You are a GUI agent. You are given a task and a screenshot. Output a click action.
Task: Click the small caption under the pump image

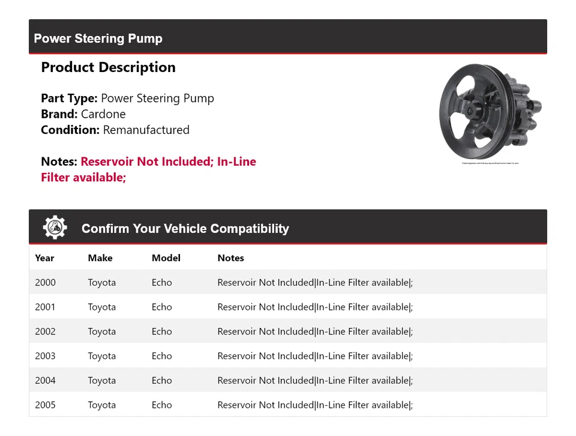[x=490, y=163]
